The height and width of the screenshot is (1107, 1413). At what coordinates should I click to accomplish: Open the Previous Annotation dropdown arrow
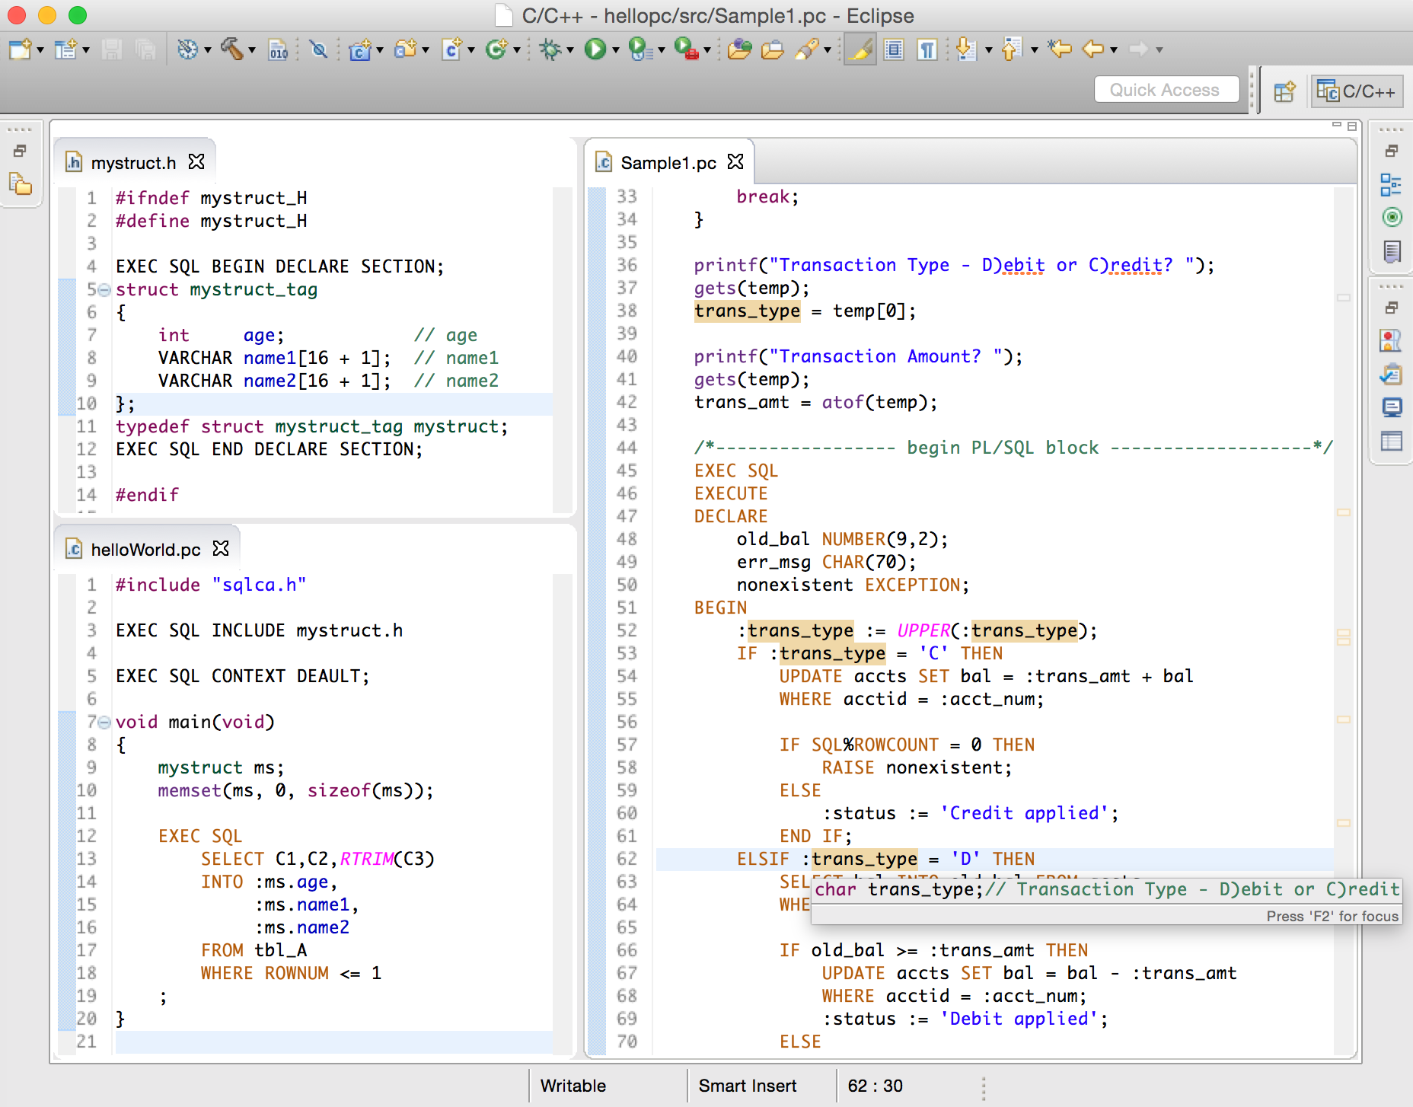1035,50
